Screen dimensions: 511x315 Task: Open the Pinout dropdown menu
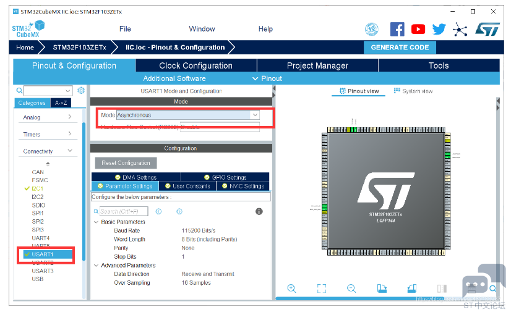(x=267, y=78)
